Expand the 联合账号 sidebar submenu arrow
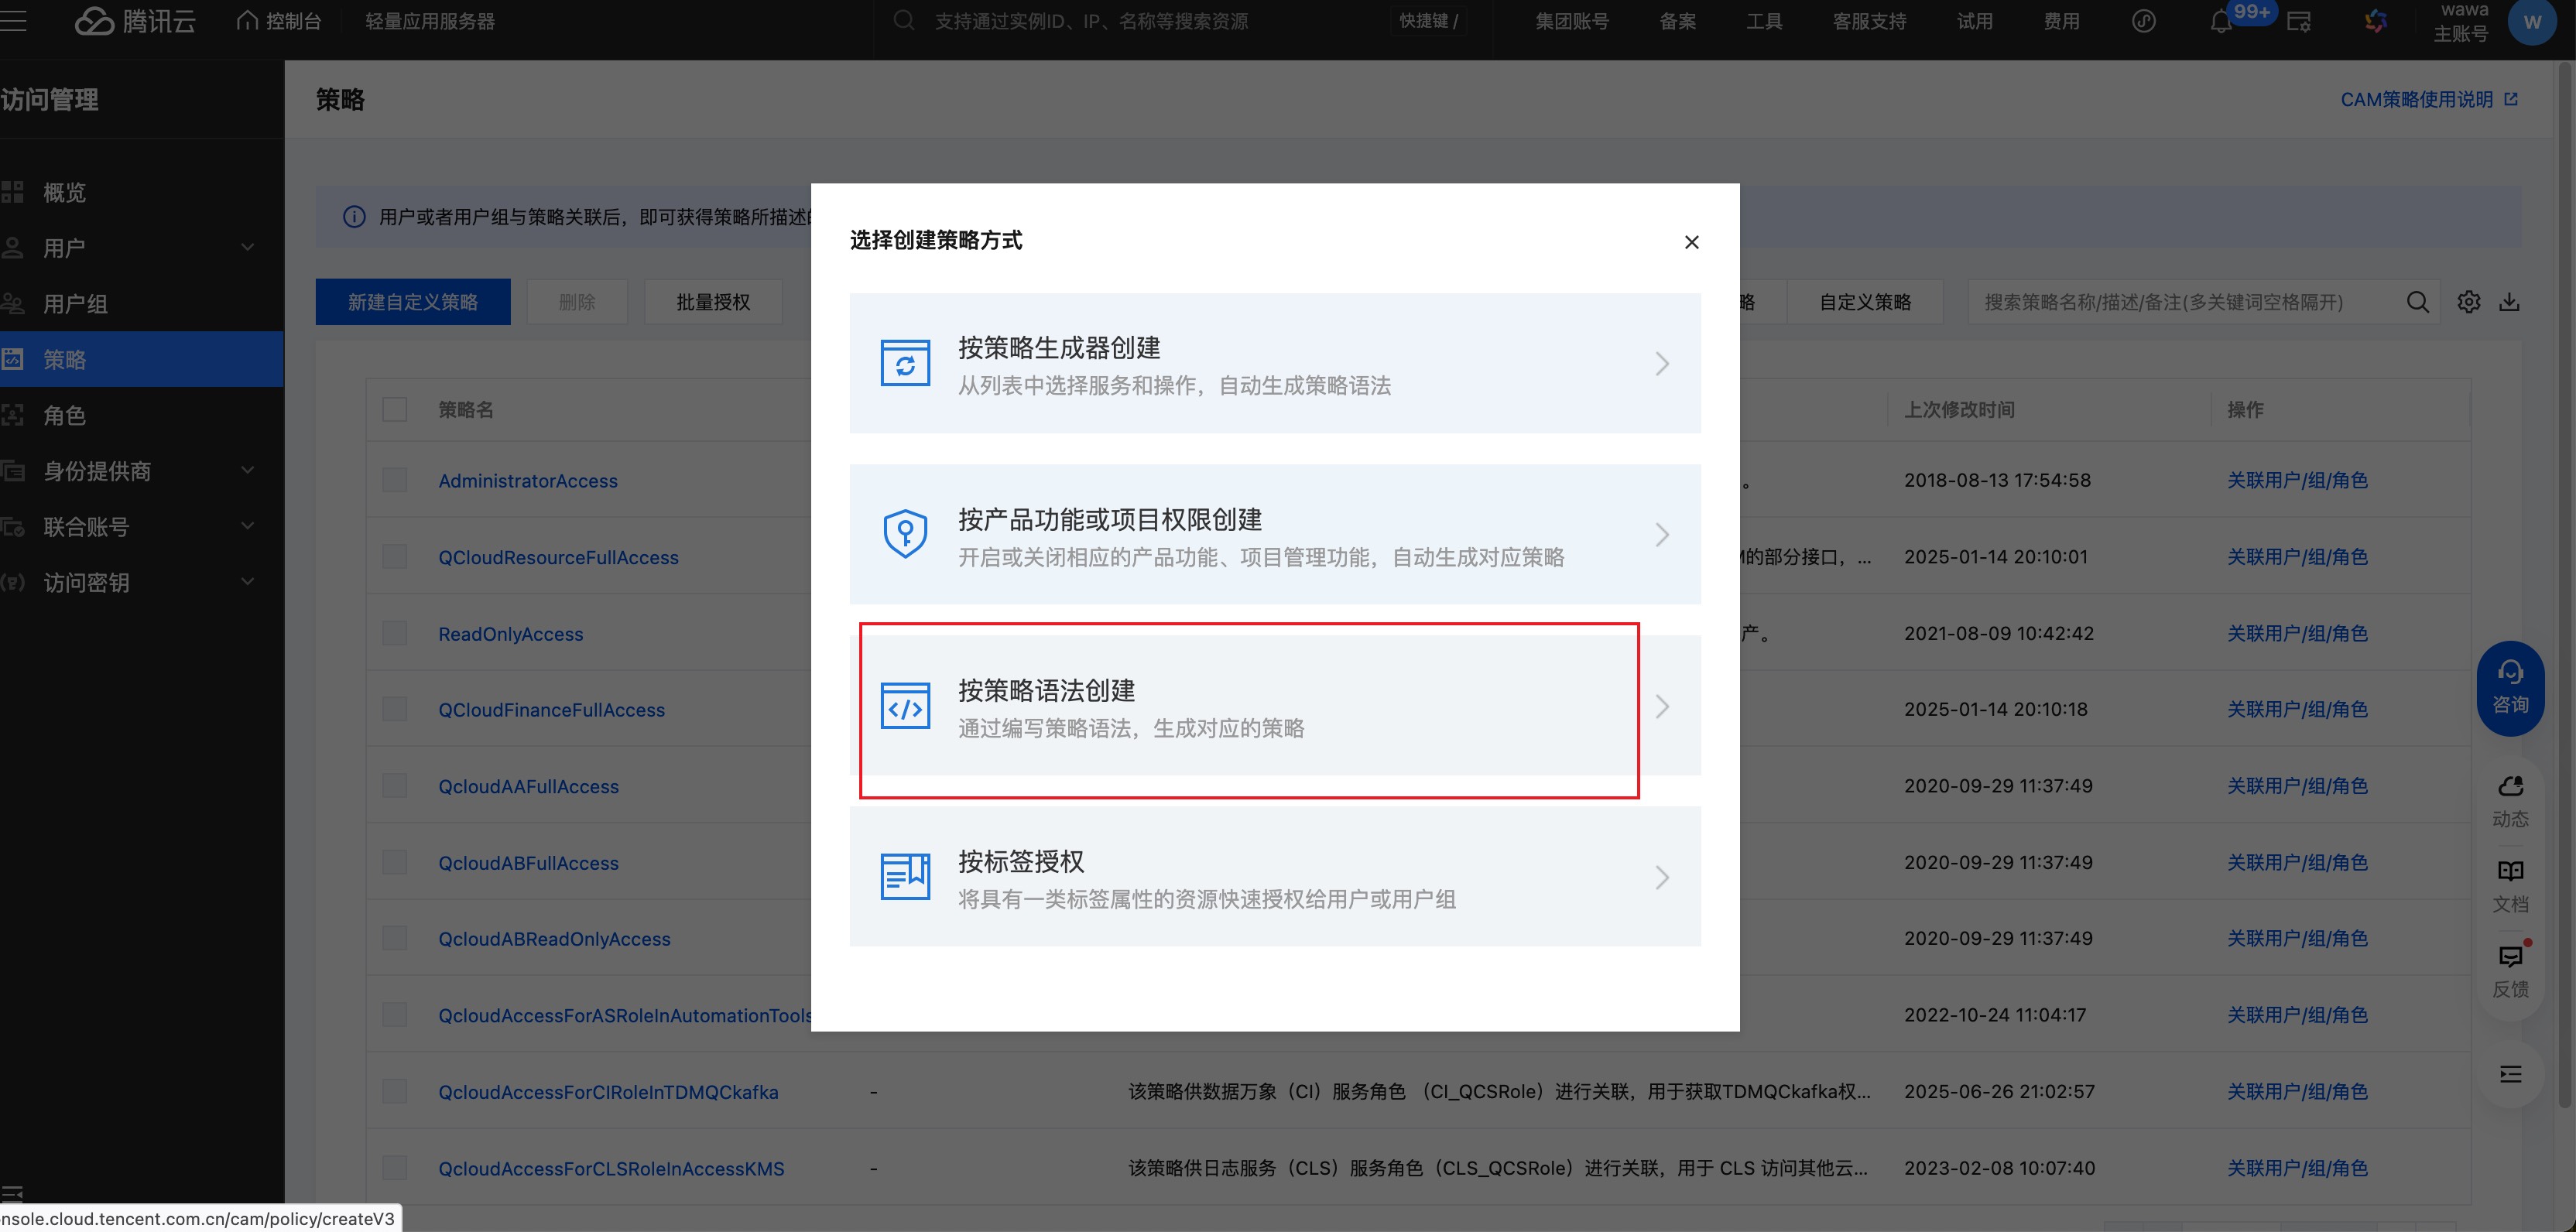 point(247,526)
